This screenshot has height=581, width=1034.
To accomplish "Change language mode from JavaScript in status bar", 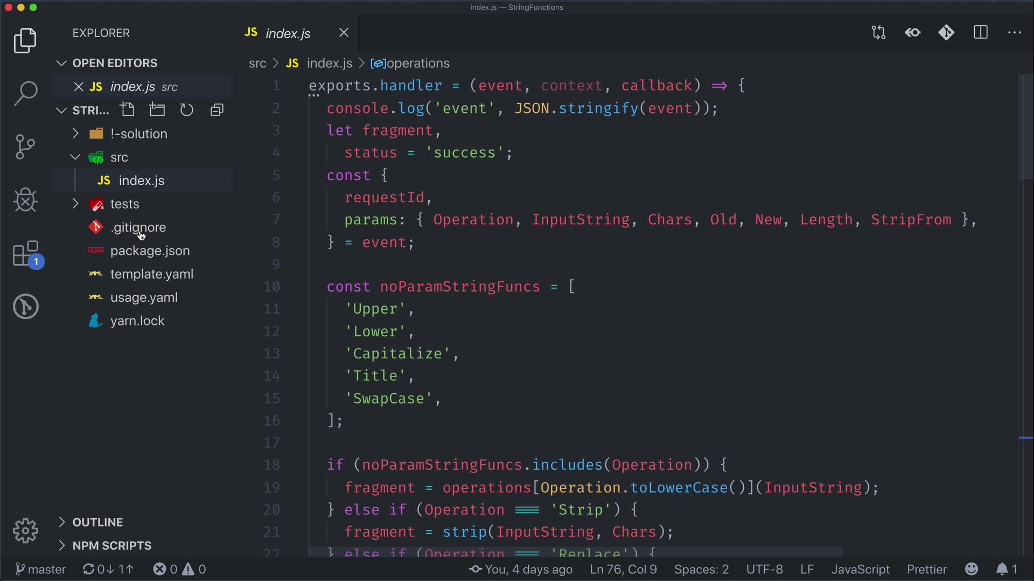I will [x=860, y=569].
